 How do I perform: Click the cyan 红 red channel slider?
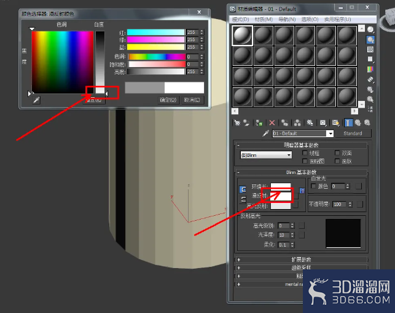click(x=155, y=32)
